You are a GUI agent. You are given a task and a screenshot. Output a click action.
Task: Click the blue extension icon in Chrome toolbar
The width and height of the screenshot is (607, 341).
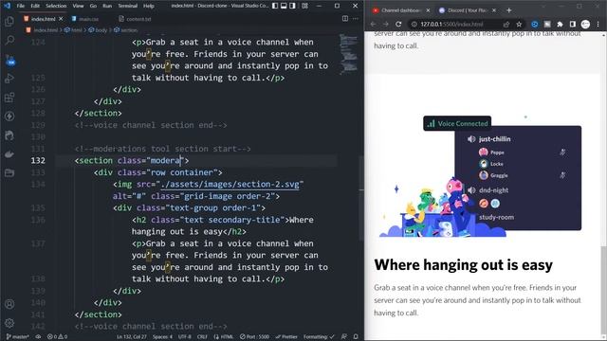535,24
